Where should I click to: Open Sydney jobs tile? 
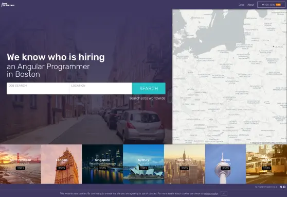tap(143, 164)
